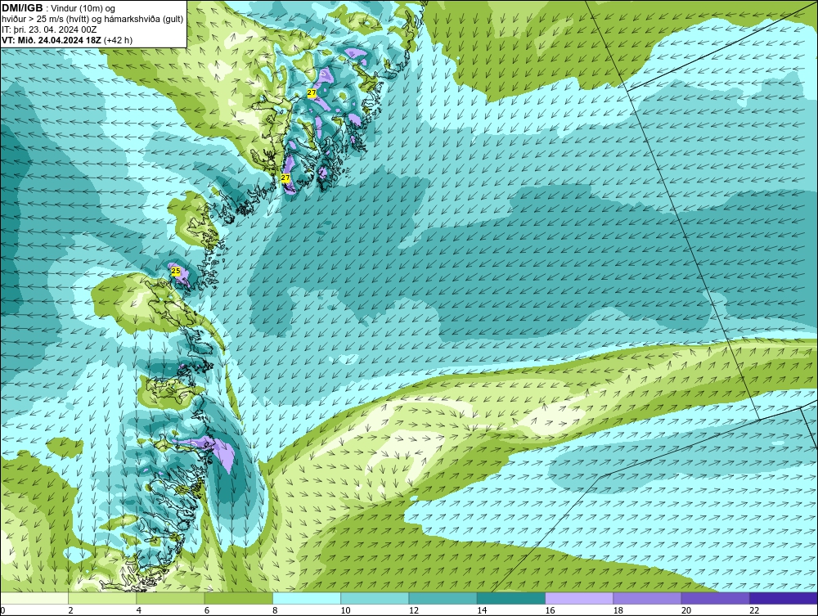Click the legend tick label 4
Image resolution: width=818 pixels, height=616 pixels.
coord(139,610)
